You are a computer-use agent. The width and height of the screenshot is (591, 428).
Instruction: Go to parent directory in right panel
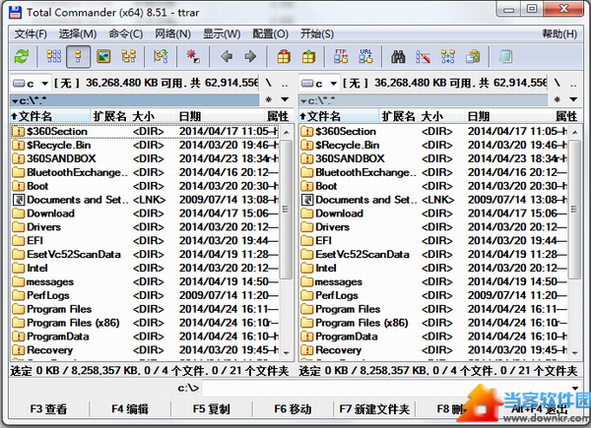[573, 83]
